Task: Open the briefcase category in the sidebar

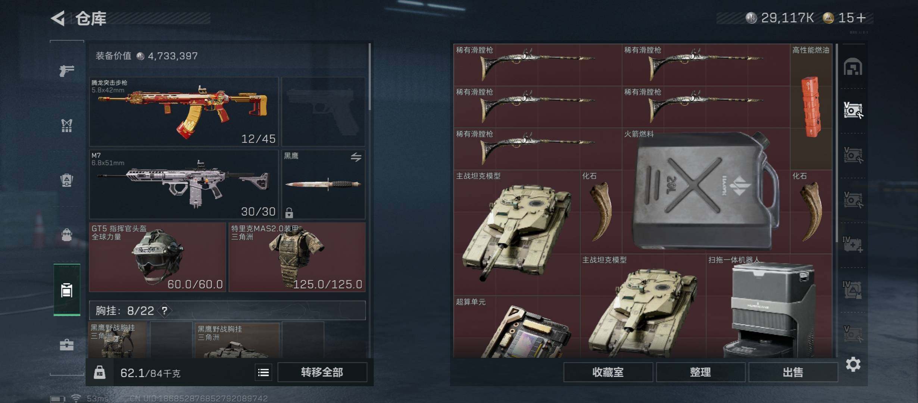Action: 67,344
